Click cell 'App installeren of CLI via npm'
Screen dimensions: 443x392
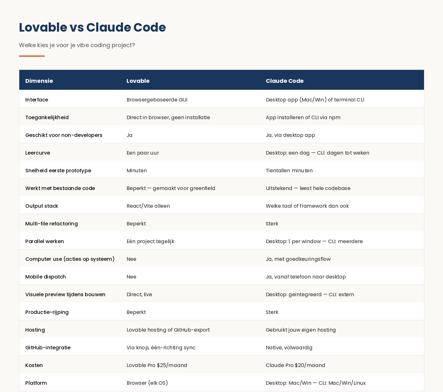point(303,118)
